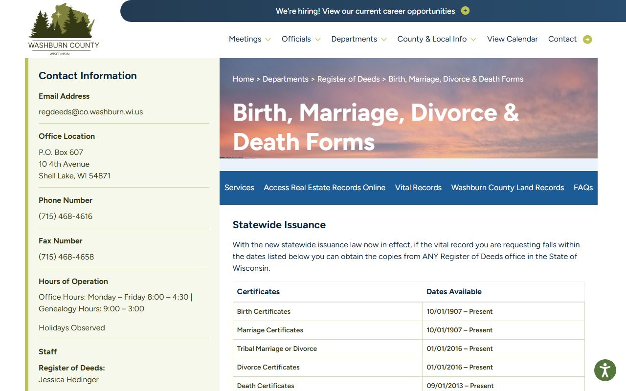Click the page title above the tab bar

tap(376, 127)
